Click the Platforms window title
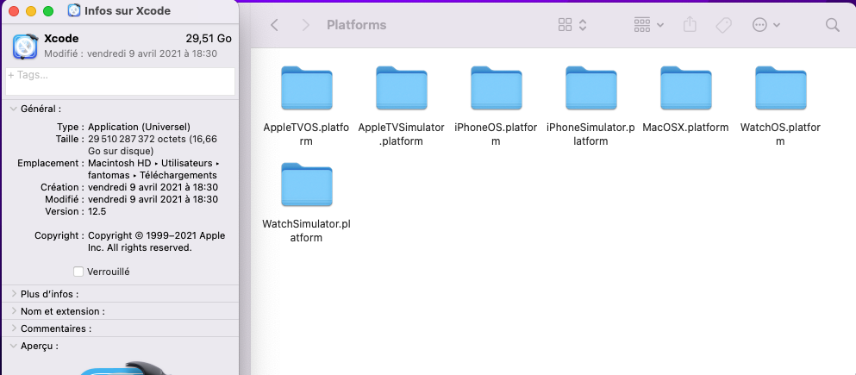 357,25
